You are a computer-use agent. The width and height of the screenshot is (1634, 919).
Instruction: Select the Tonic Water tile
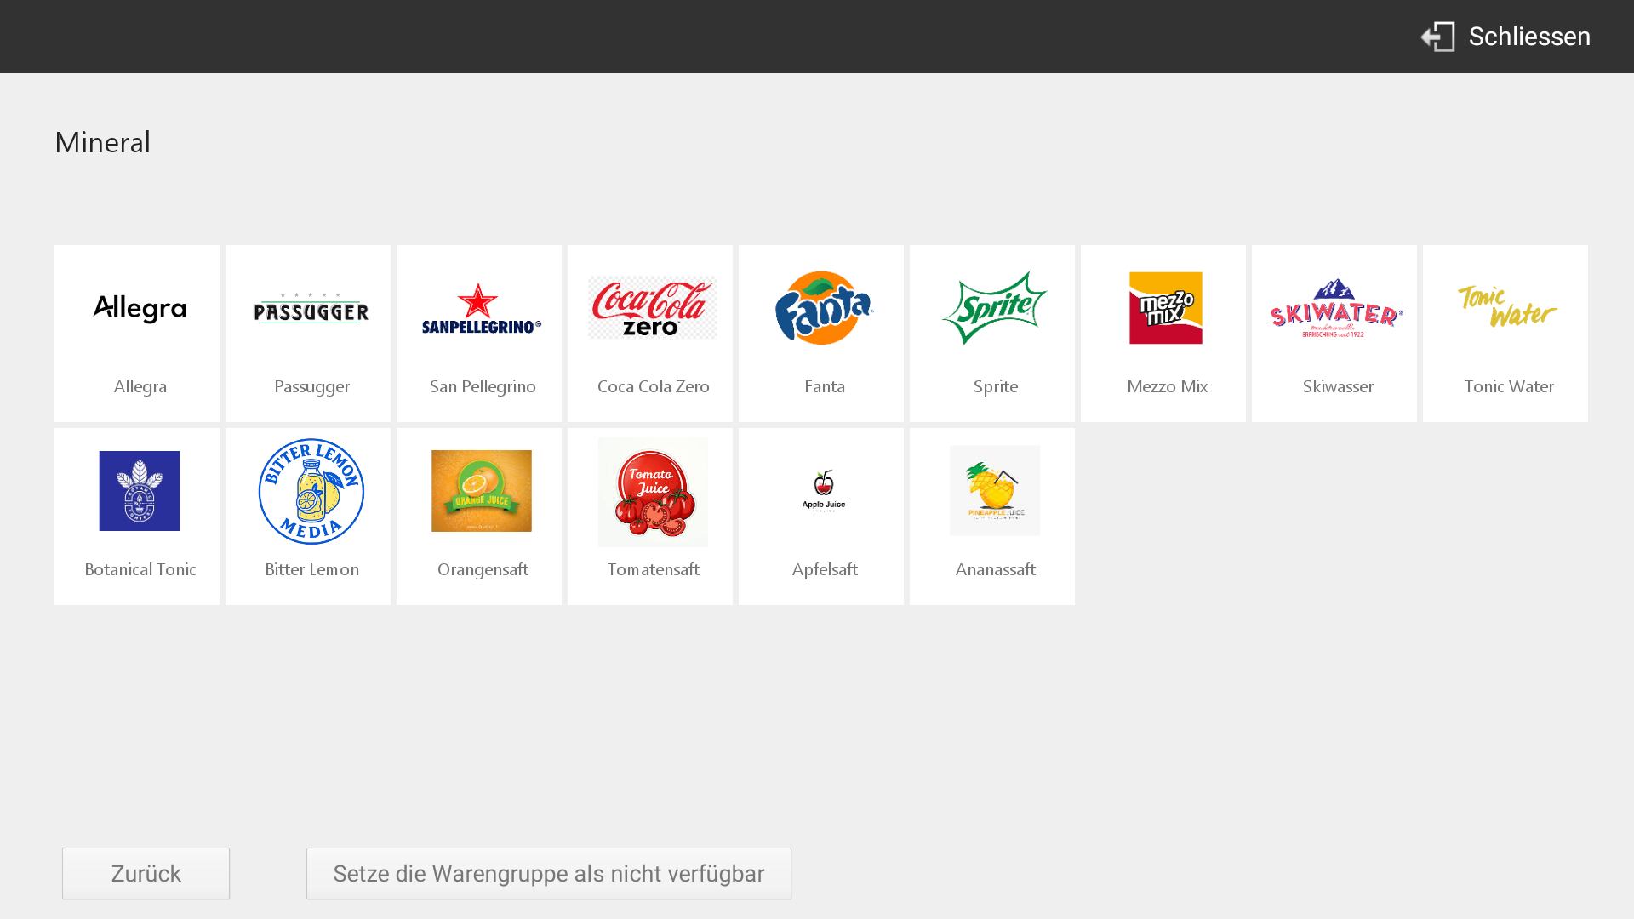pyautogui.click(x=1505, y=334)
